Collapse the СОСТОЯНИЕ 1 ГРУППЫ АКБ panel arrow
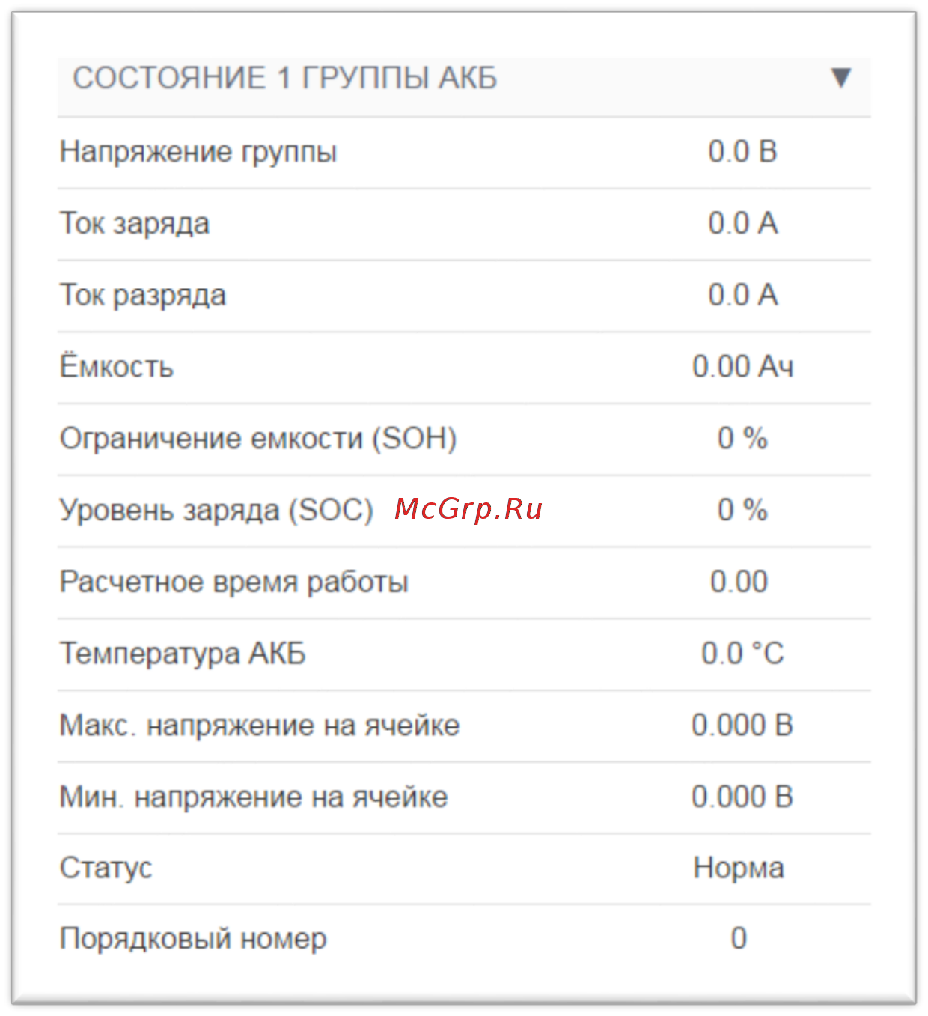The image size is (928, 1016). 841,78
